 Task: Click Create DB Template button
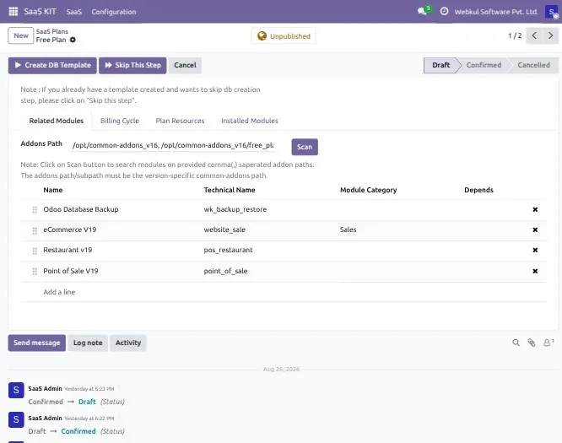(52, 65)
